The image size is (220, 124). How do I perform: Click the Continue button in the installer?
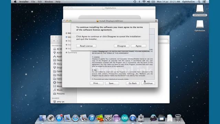point(148,83)
